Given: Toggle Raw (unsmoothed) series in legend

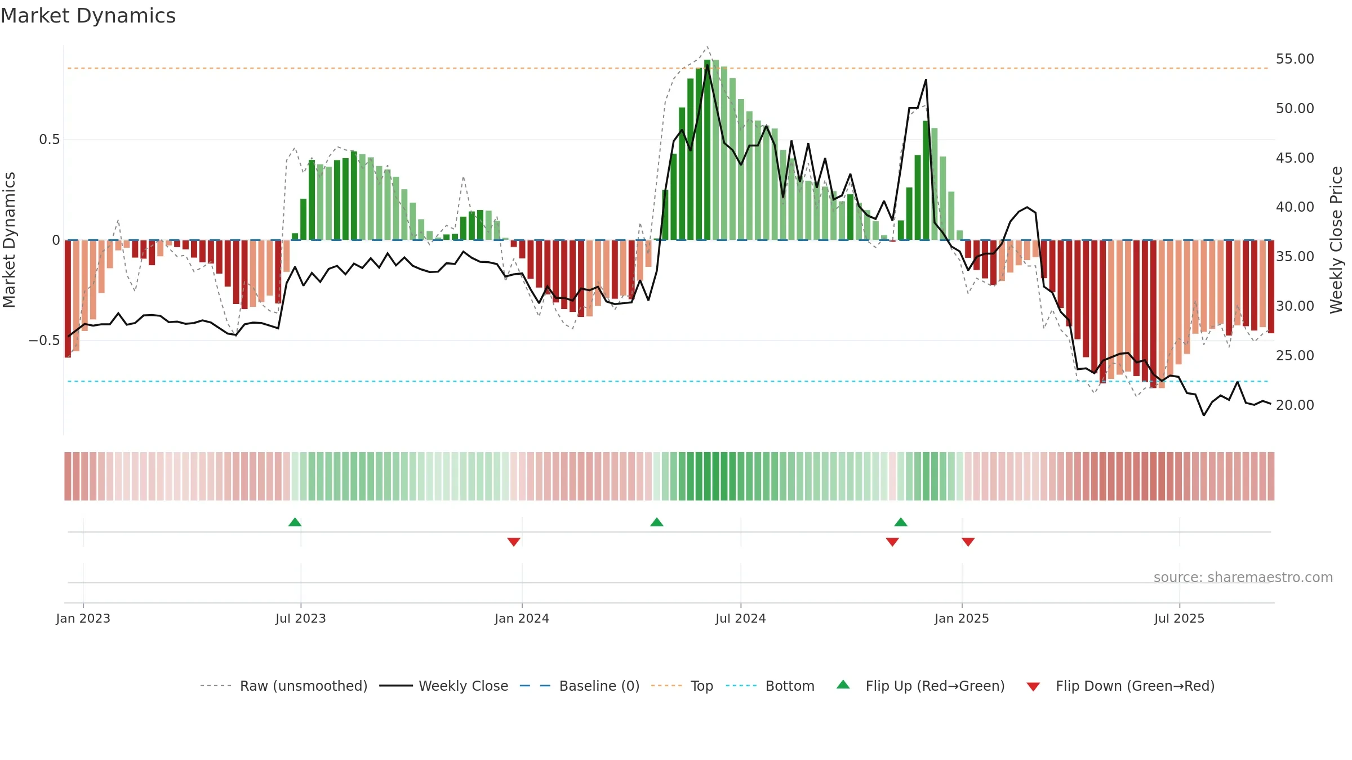Looking at the screenshot, I should tap(284, 686).
